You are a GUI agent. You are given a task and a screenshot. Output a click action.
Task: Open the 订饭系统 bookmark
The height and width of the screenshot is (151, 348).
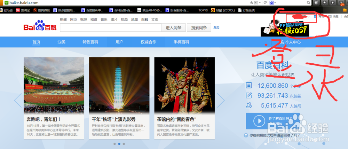pos(247,10)
